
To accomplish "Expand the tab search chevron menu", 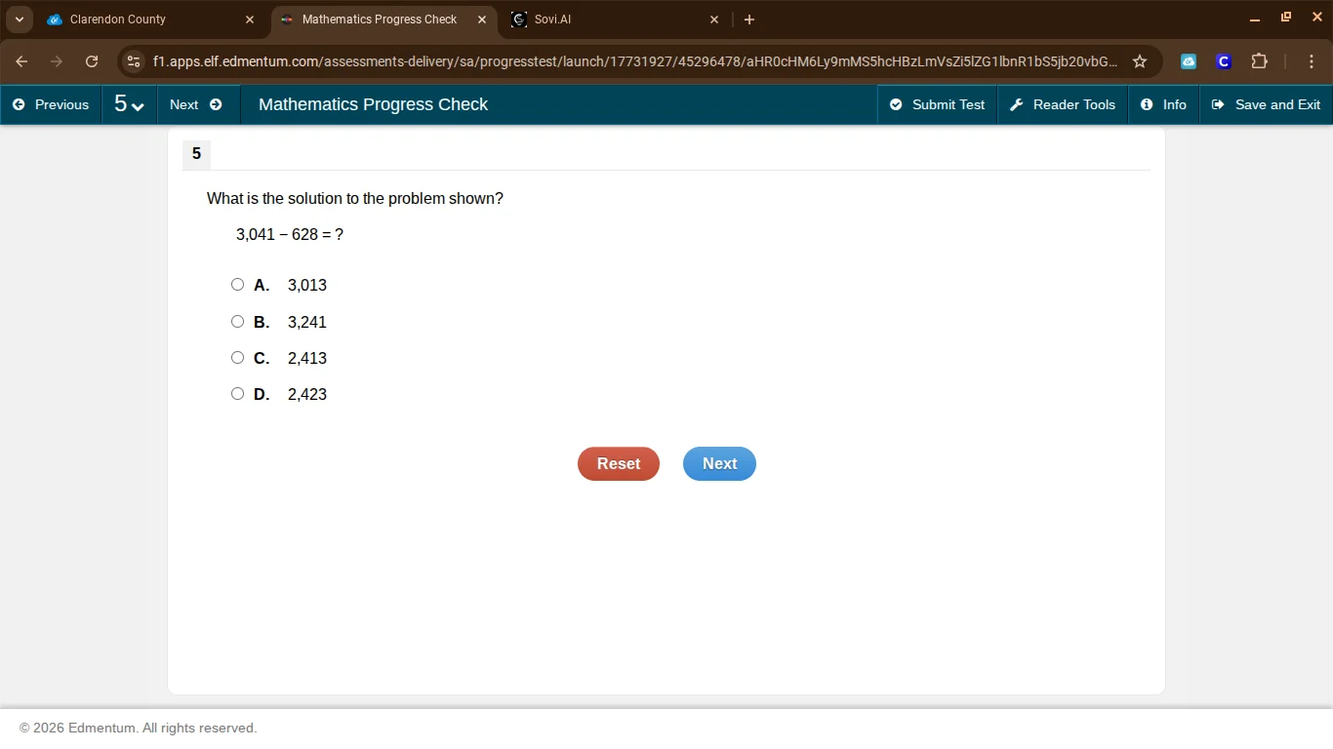I will 19,19.
